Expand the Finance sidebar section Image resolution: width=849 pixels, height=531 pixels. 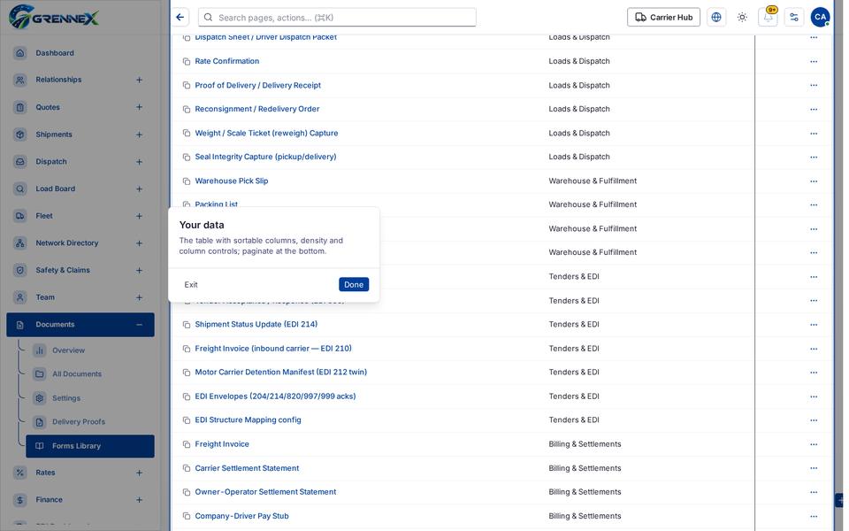click(139, 500)
